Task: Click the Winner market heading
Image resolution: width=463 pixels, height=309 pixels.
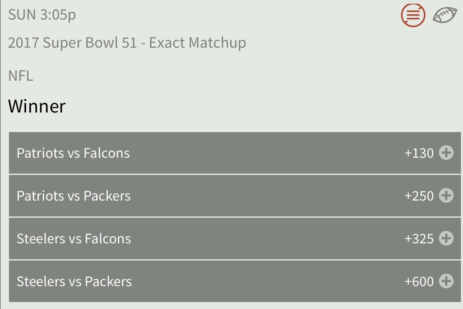Action: (x=37, y=106)
